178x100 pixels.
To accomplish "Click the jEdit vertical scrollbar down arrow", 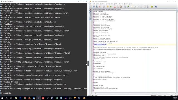I will point(177,92).
